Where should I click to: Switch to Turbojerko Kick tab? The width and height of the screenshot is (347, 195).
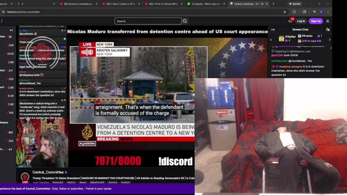pyautogui.click(x=206, y=4)
